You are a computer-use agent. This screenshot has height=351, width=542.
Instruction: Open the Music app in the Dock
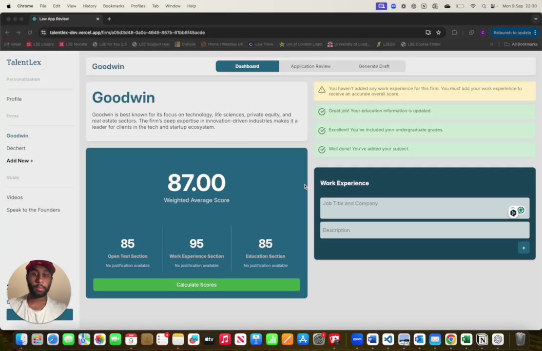[225, 339]
